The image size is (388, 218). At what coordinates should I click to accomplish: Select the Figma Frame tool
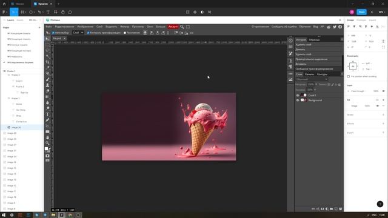click(x=22, y=12)
